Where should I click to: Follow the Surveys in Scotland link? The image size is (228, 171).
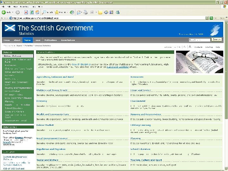pos(117,67)
